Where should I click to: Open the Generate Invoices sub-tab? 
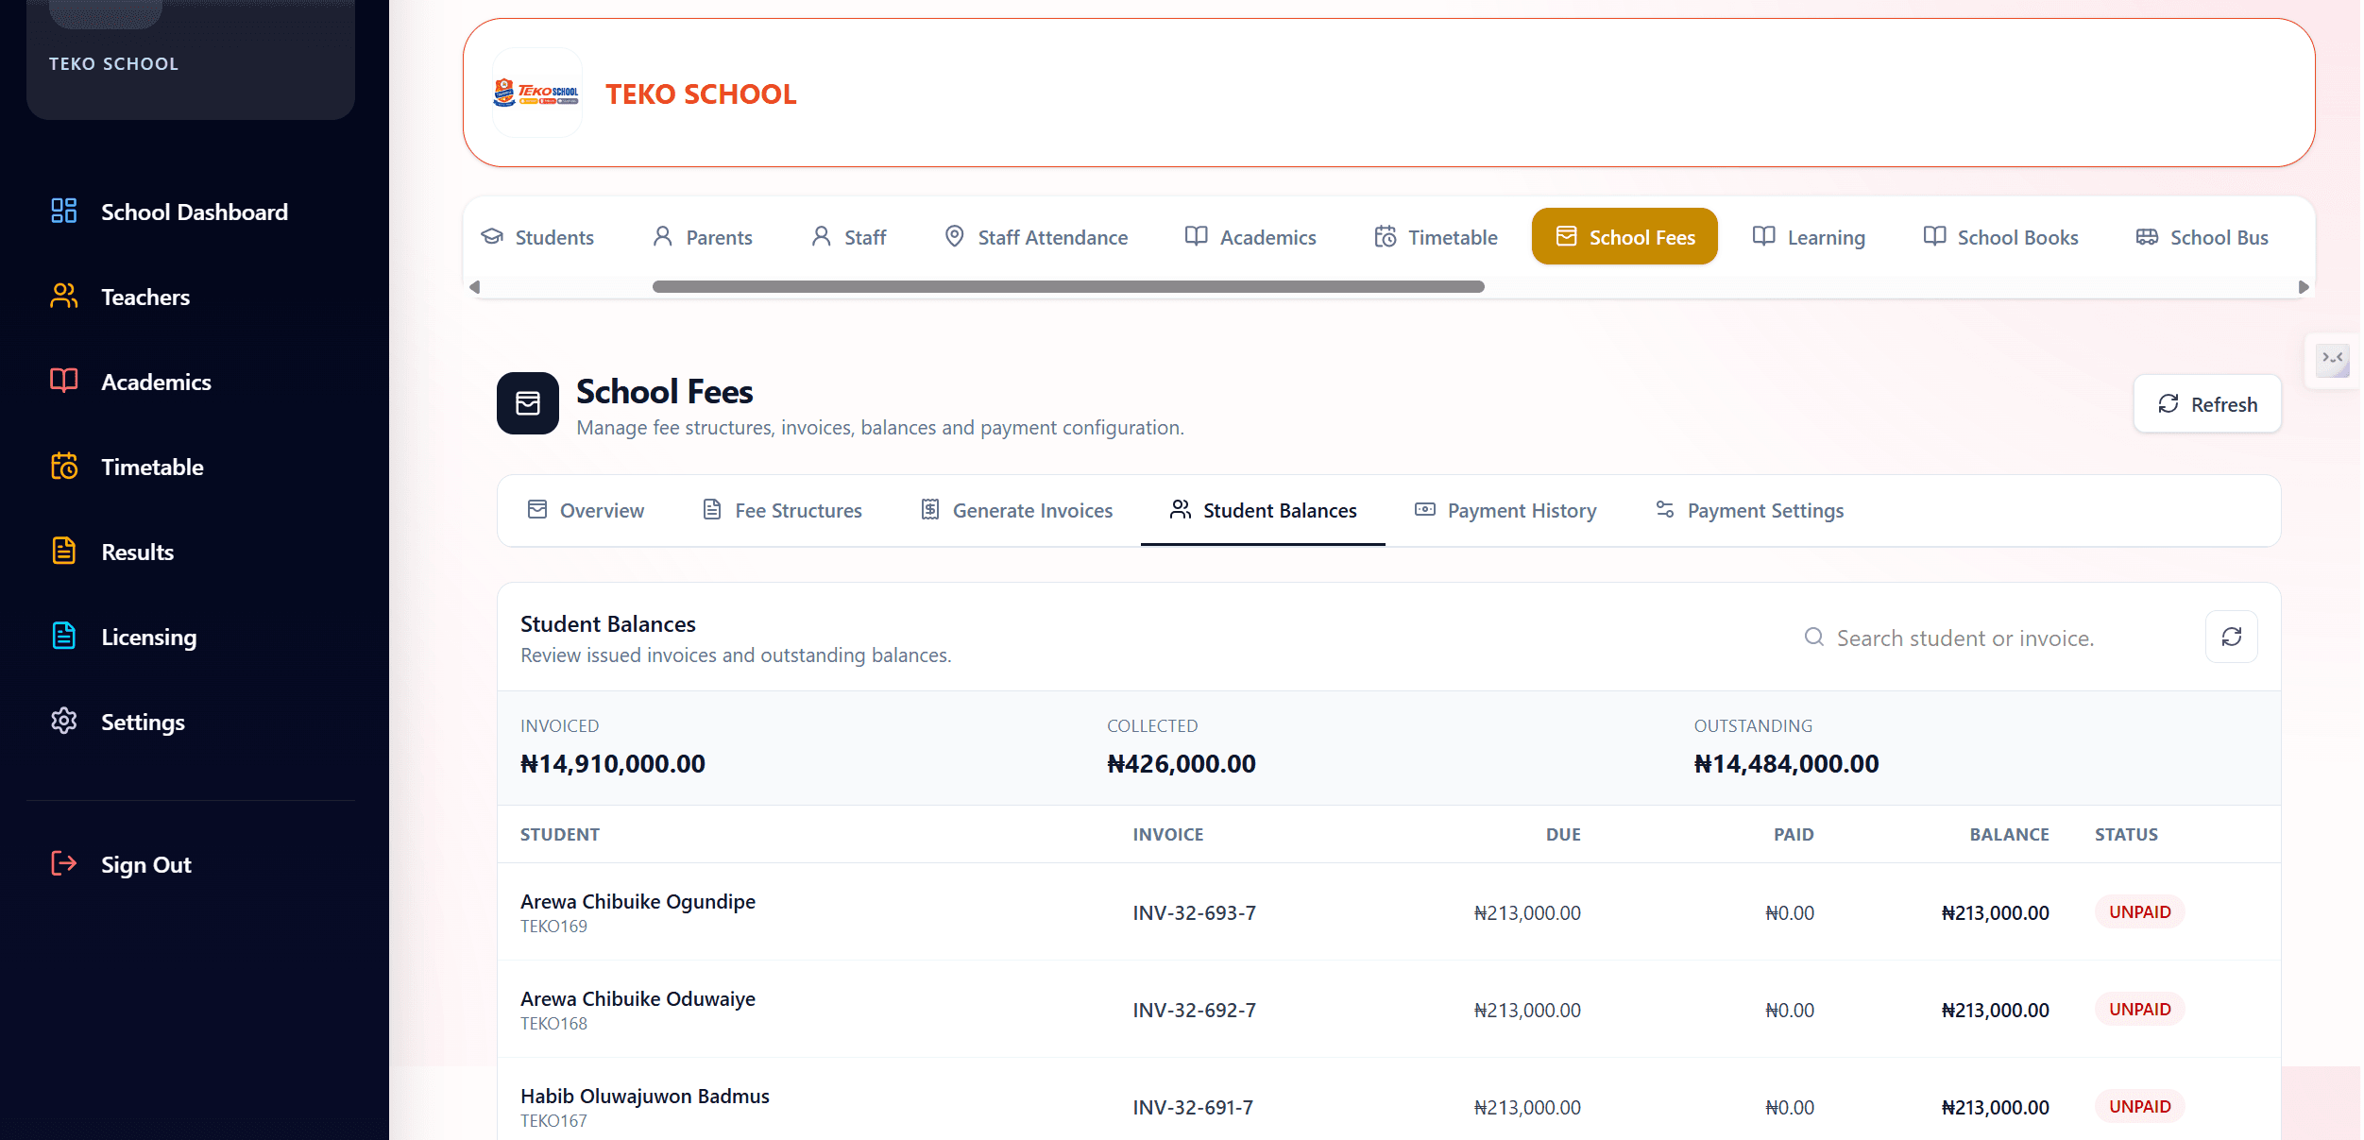1016,511
